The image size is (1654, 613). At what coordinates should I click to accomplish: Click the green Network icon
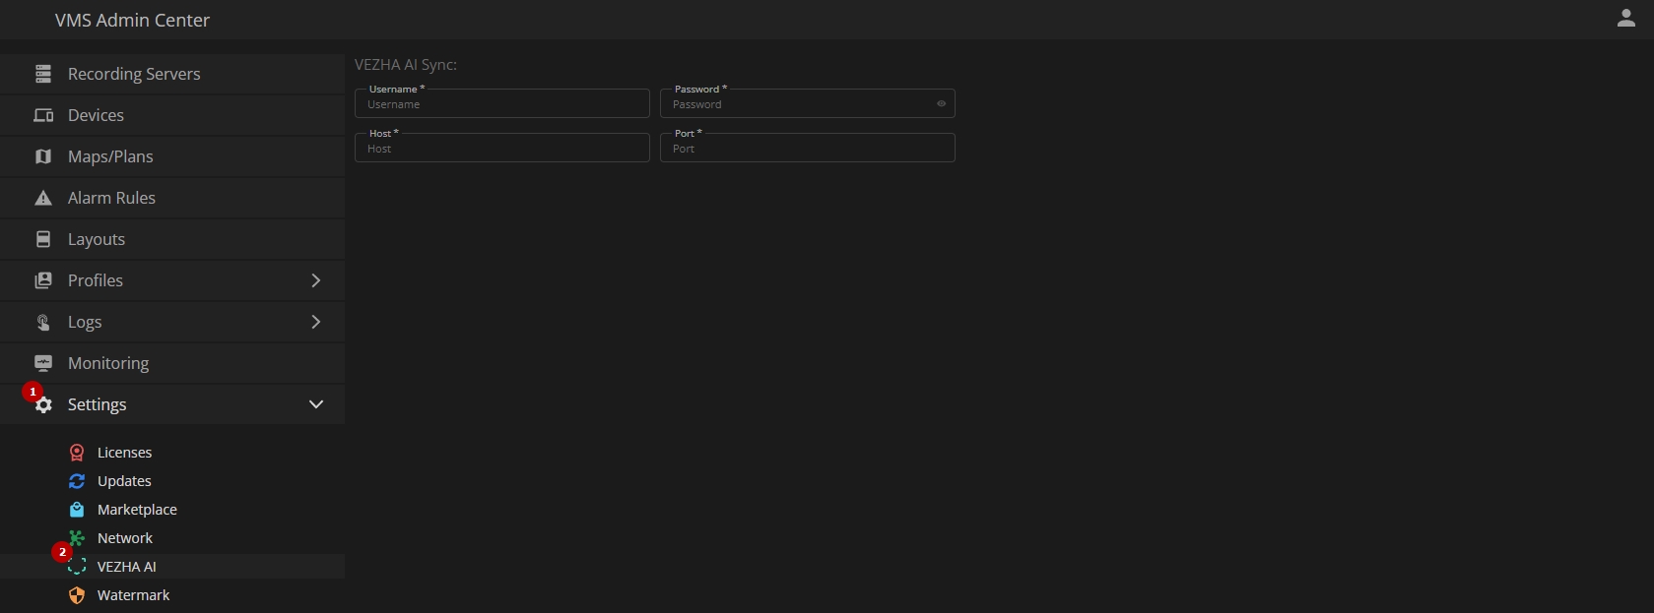click(x=77, y=538)
